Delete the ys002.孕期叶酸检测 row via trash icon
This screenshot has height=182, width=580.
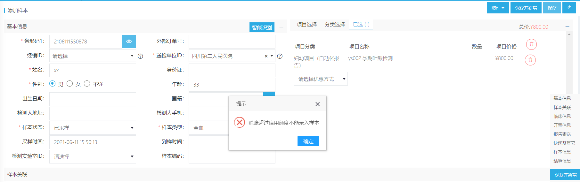pos(530,60)
